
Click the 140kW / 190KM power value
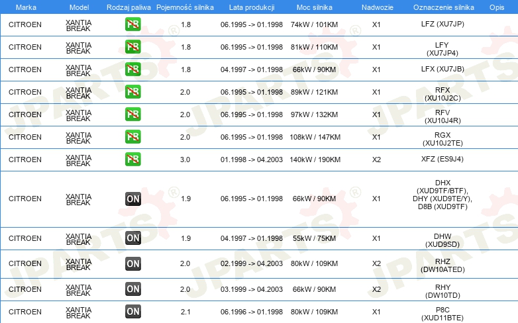click(x=315, y=160)
